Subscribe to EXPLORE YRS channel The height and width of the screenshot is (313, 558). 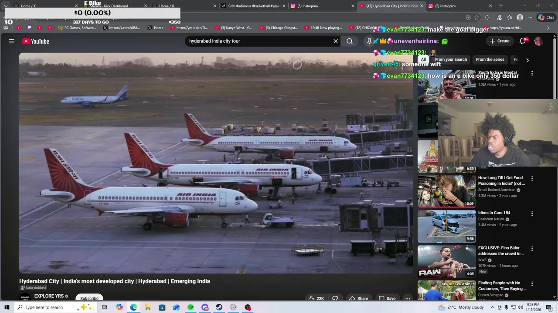pos(89,299)
